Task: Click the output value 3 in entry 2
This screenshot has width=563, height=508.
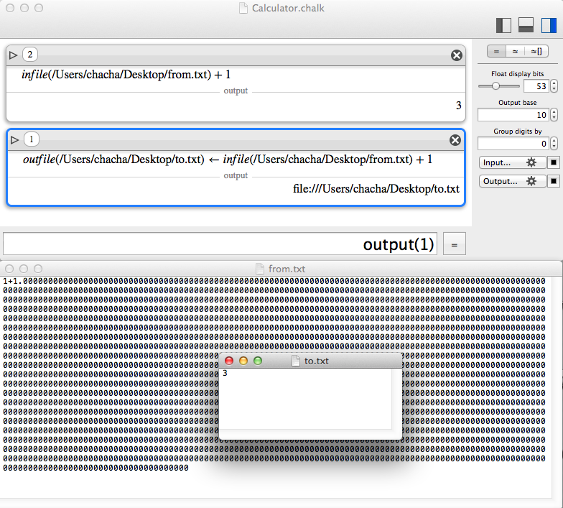Action: pos(458,105)
